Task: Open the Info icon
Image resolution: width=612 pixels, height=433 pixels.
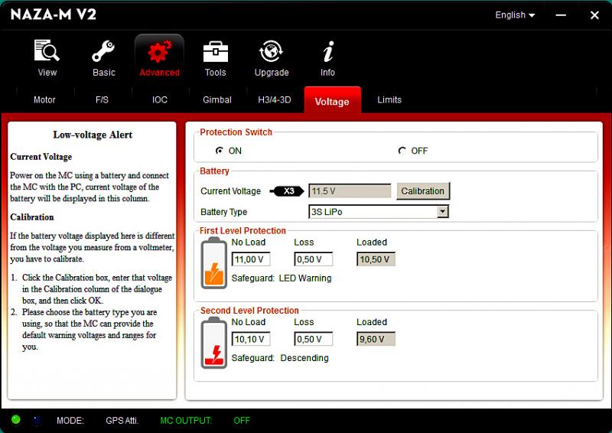Action: 327,53
